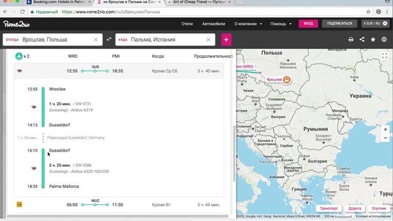Close the Art of Cheap Travel tab

click(229, 2)
